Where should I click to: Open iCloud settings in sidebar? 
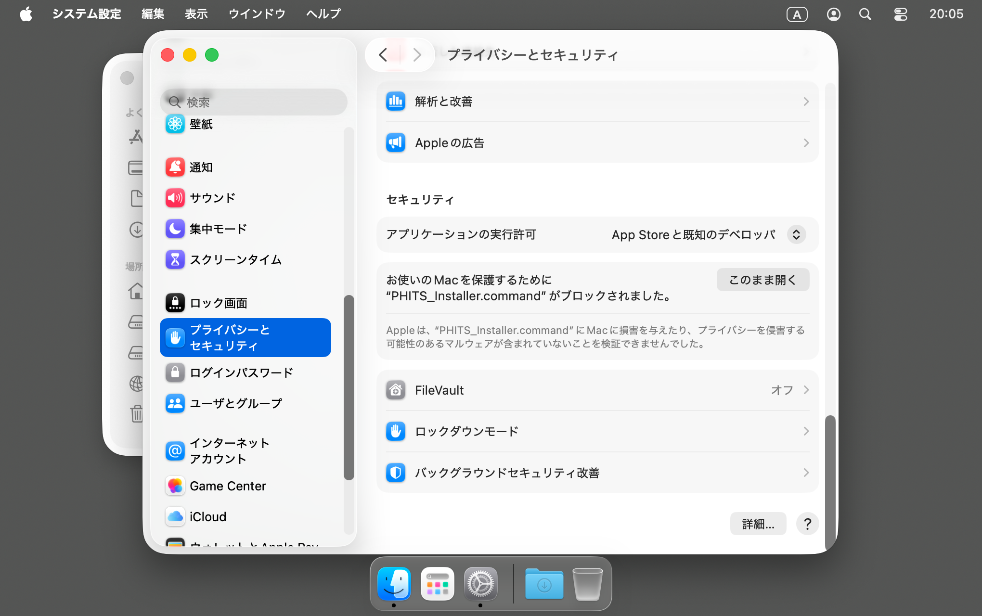pyautogui.click(x=207, y=517)
